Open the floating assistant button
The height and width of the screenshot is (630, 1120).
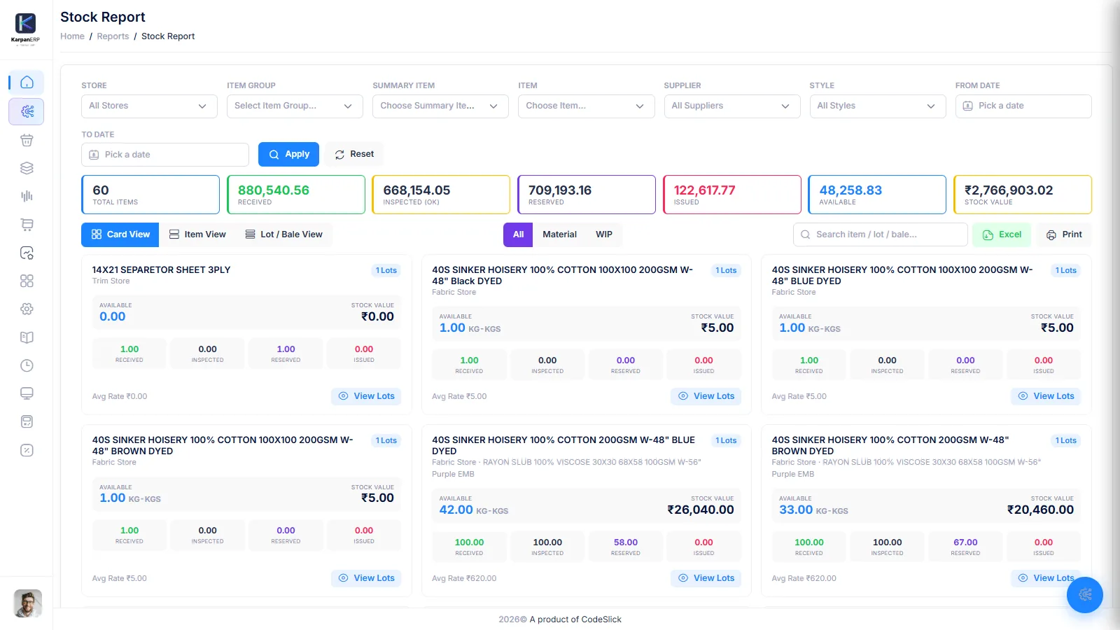tap(1085, 595)
